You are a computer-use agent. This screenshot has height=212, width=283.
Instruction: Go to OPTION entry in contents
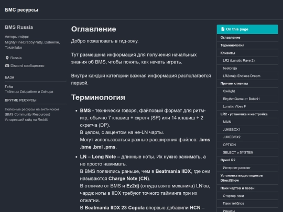tap(247, 145)
